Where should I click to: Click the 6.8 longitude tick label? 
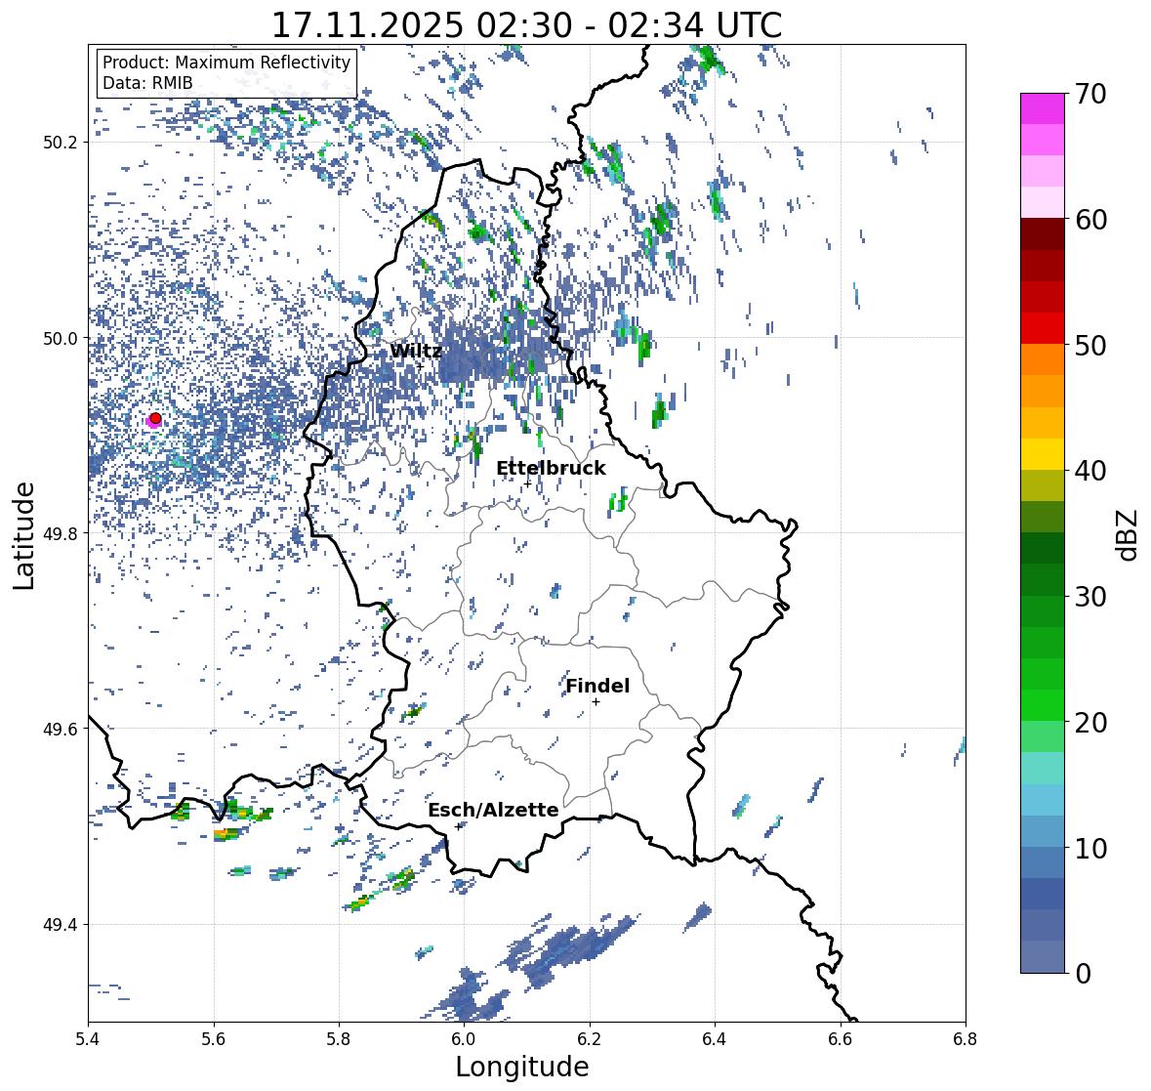966,1039
